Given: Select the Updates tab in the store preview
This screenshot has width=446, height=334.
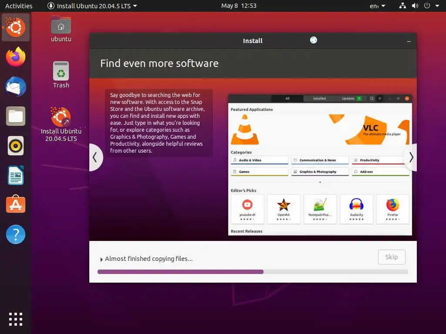Looking at the screenshot, I should coord(351,99).
